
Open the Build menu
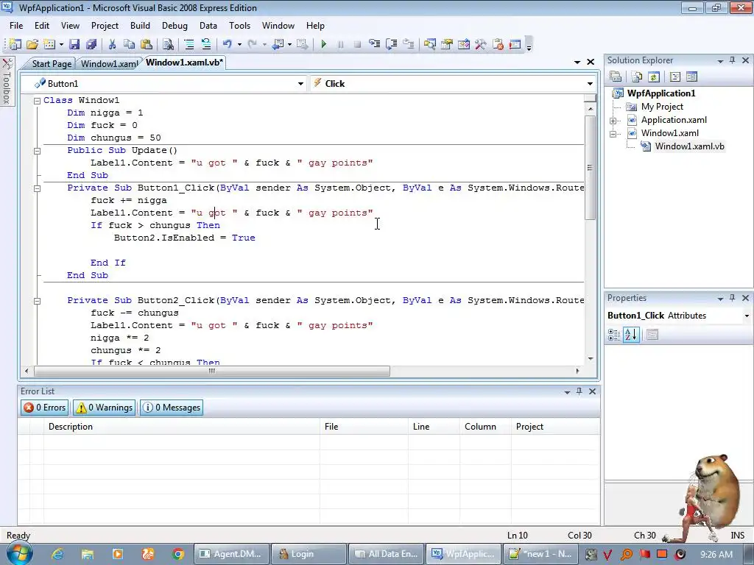coord(140,26)
